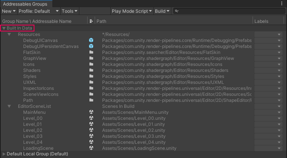Open the Play Mode Script dropdown
Image resolution: width=287 pixels, height=158 pixels.
click(x=132, y=11)
